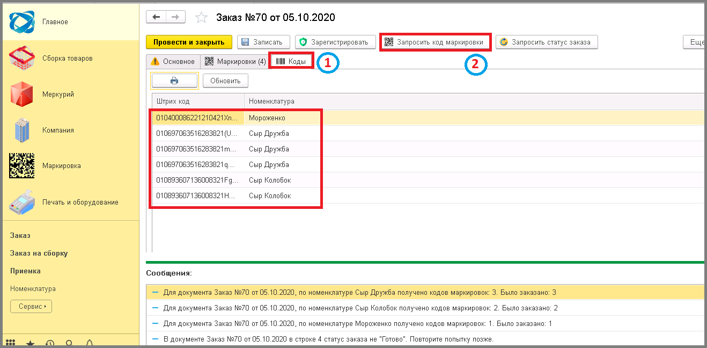Switch to the Маркировка section
The width and height of the screenshot is (707, 348).
[71, 166]
